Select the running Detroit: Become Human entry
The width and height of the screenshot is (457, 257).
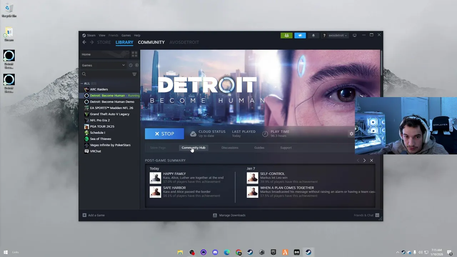109,96
